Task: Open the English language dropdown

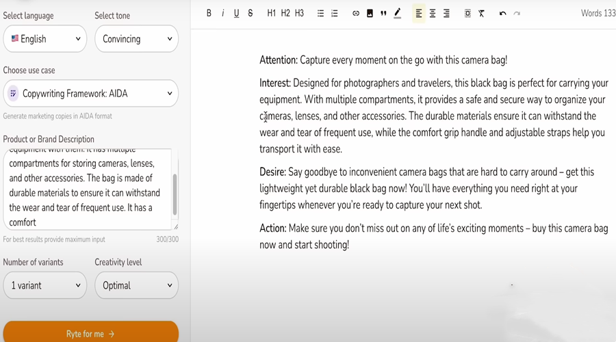Action: coord(45,39)
